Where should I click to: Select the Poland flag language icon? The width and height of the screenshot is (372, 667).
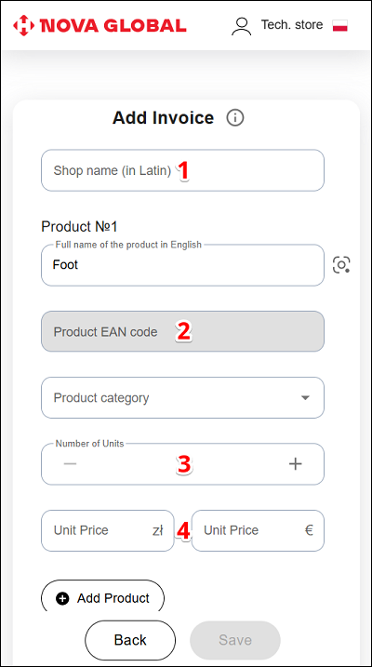[340, 25]
